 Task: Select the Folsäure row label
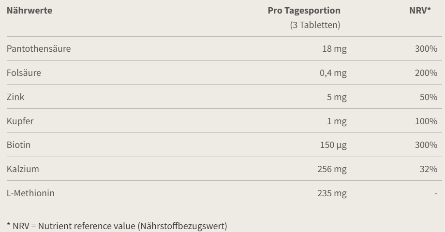[24, 73]
